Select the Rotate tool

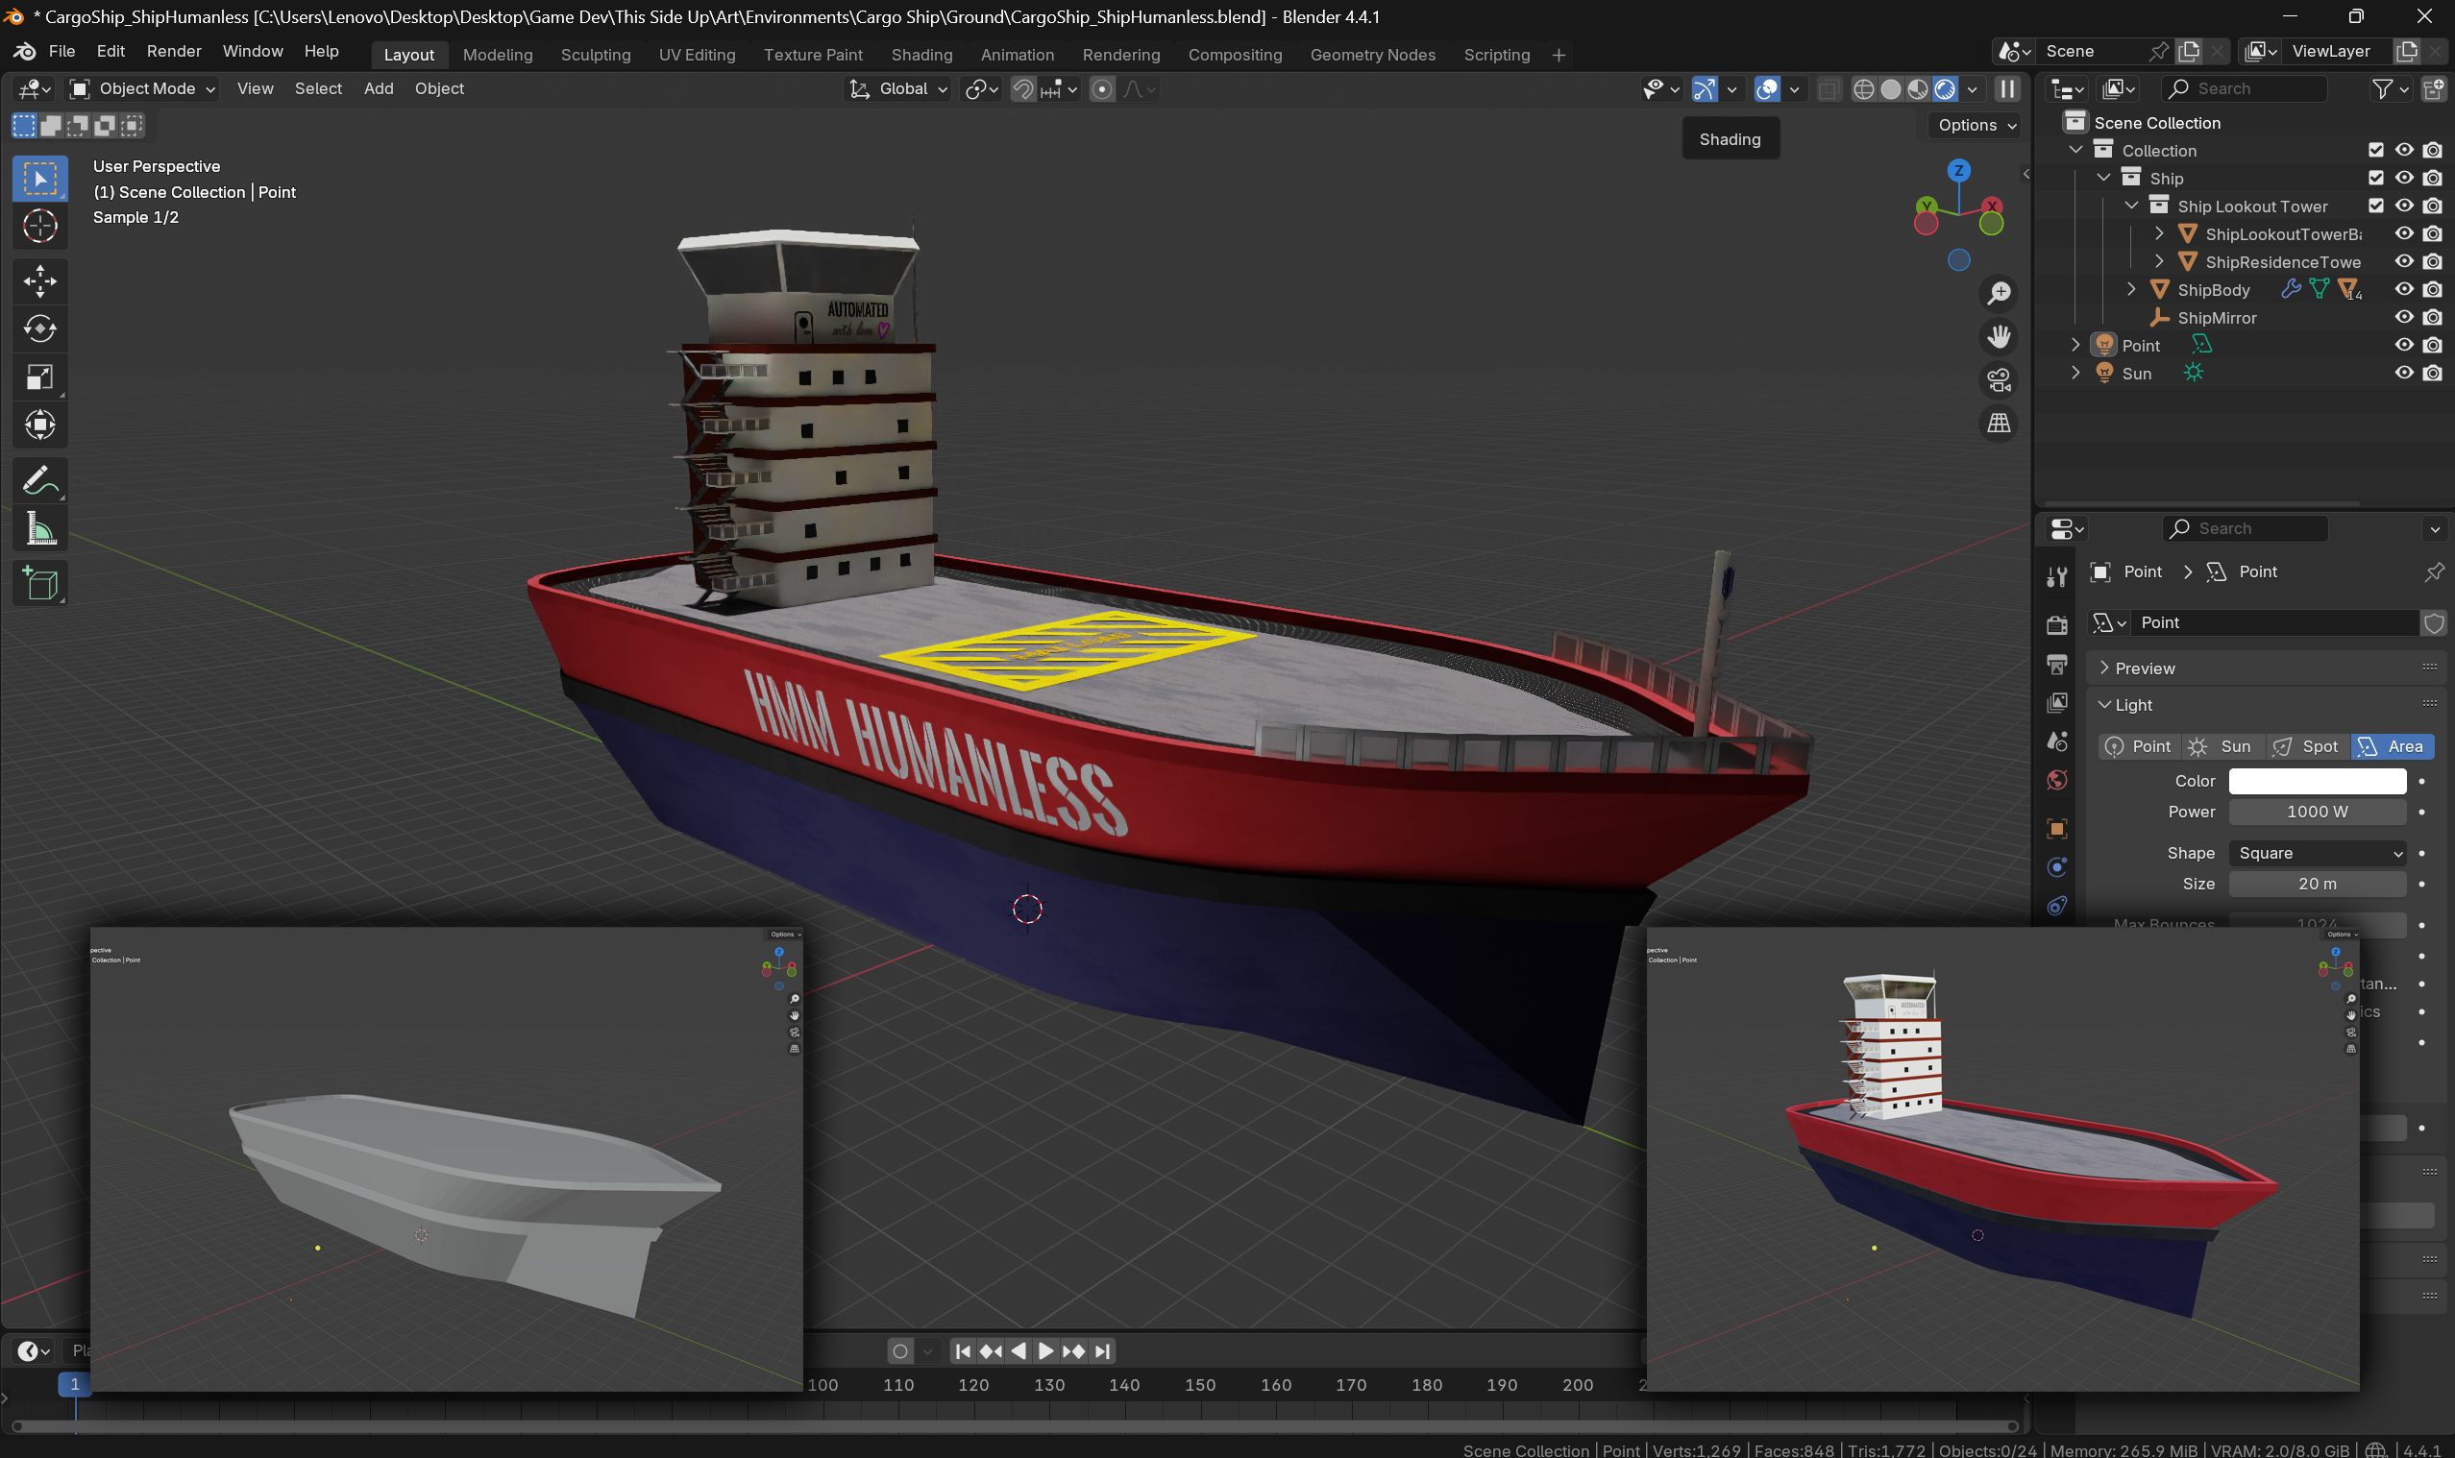(x=40, y=329)
